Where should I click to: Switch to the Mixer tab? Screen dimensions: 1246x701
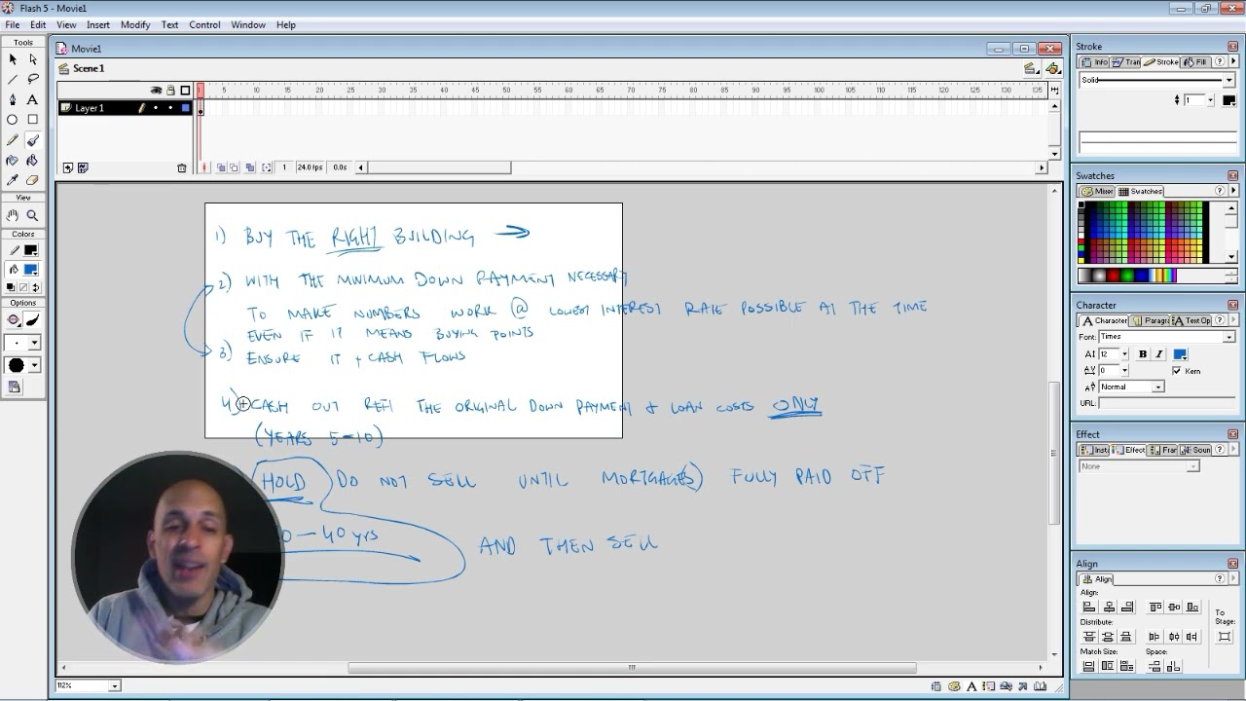click(x=1098, y=191)
